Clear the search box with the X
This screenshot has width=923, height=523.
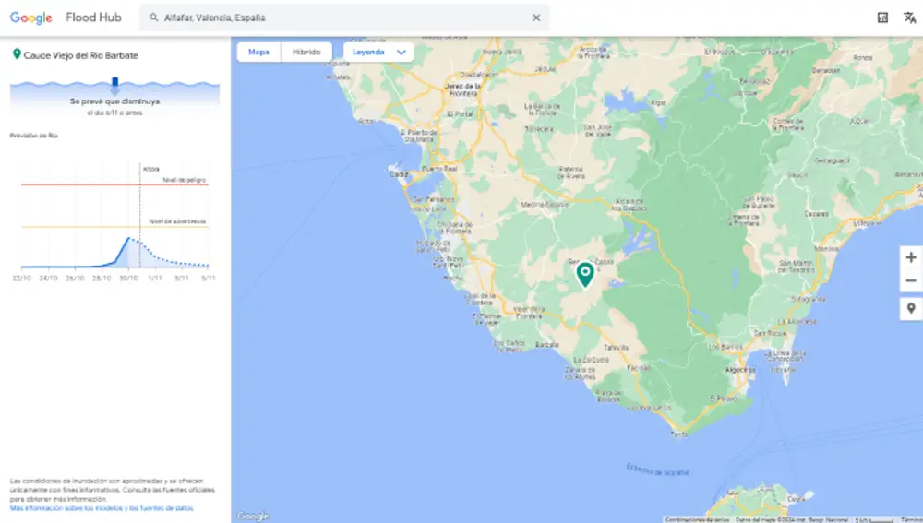[536, 18]
